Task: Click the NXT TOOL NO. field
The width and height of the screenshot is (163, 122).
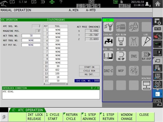Action: click(x=31, y=40)
